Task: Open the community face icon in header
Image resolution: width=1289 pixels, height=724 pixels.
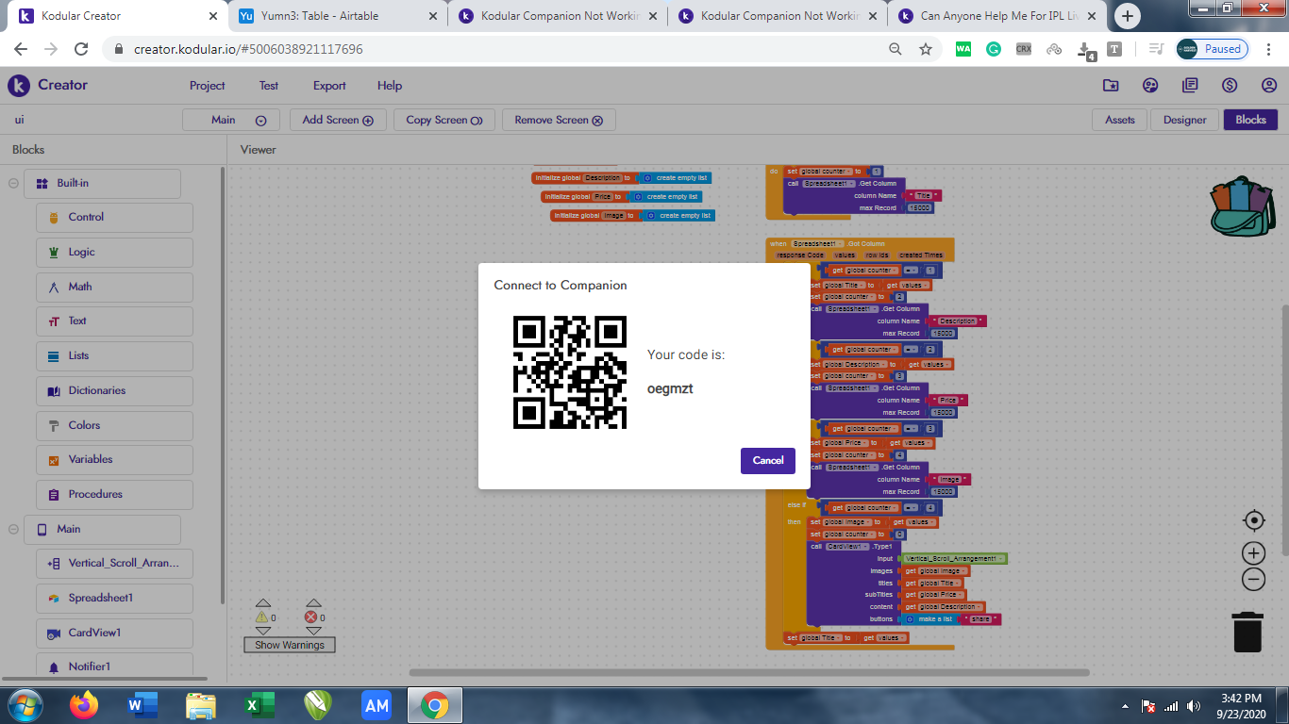Action: pyautogui.click(x=1150, y=85)
